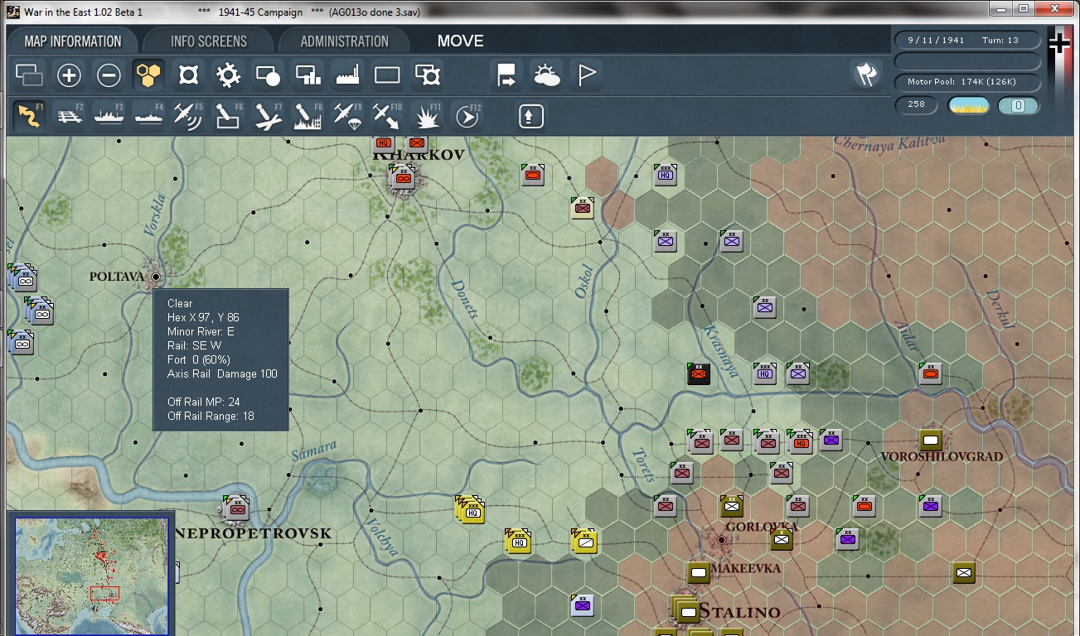Select the F4 amphibious transport ship icon
Screen dimensions: 1080x636
click(x=148, y=116)
